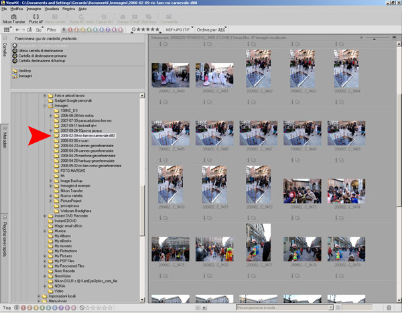Collapse the Immagini tree folder
The width and height of the screenshot is (402, 313).
tap(45, 106)
